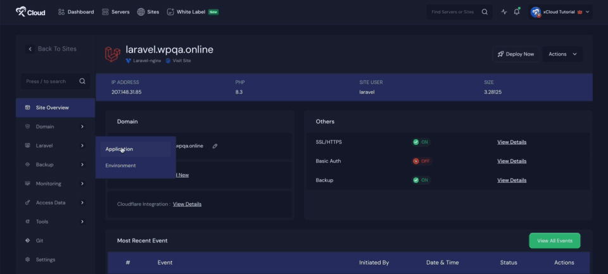This screenshot has width=608, height=274.
Task: Click the search magnifier in top bar
Action: pyautogui.click(x=484, y=12)
